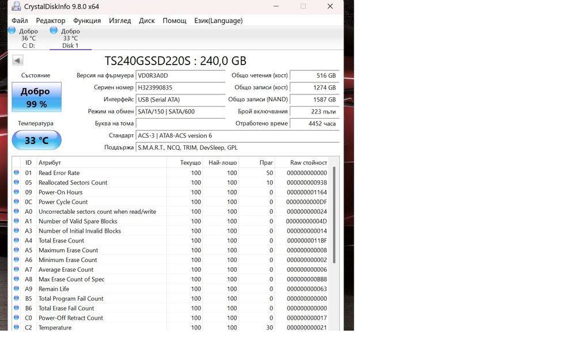Image resolution: width=576 pixels, height=360 pixels.
Task: Click status dot for Remain Life
Action: 17,289
